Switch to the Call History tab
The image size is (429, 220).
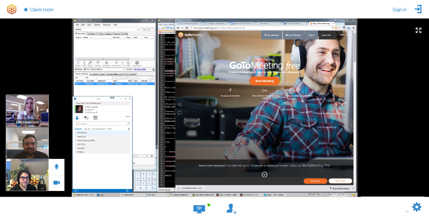coord(91,34)
